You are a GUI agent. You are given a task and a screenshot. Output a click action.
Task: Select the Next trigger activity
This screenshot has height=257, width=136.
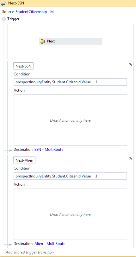pyautogui.click(x=71, y=42)
